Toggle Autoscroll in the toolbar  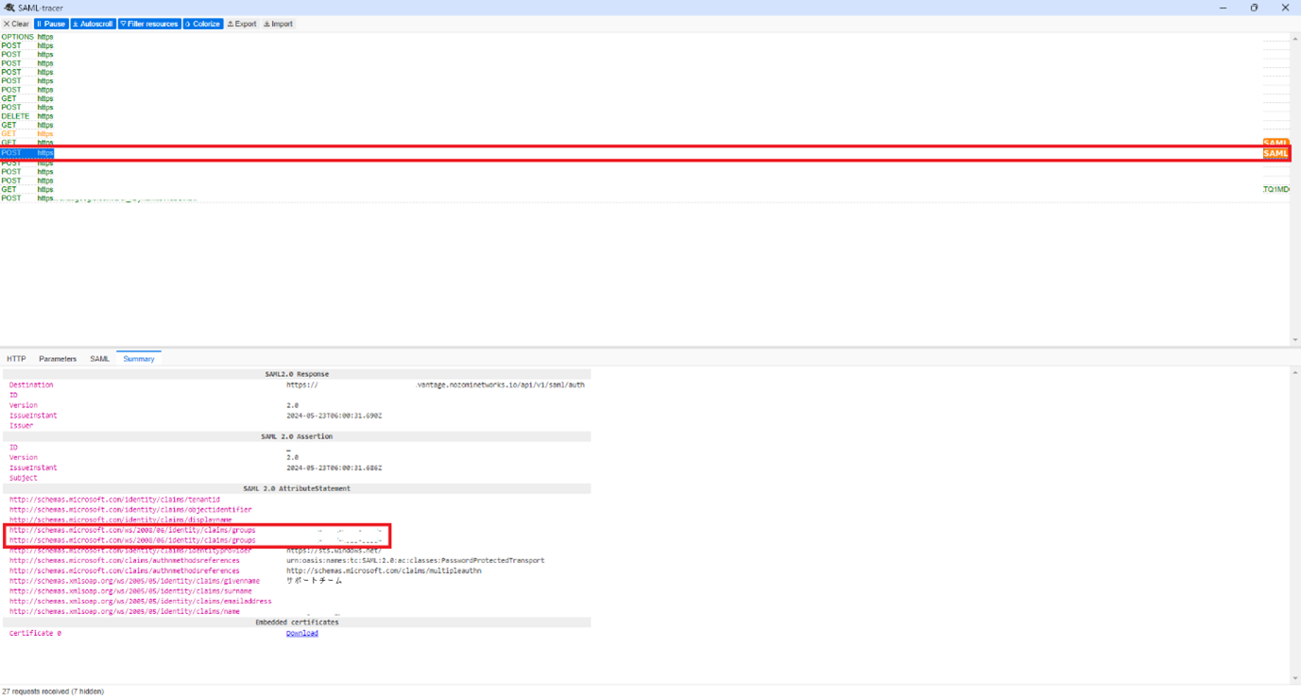coord(93,24)
